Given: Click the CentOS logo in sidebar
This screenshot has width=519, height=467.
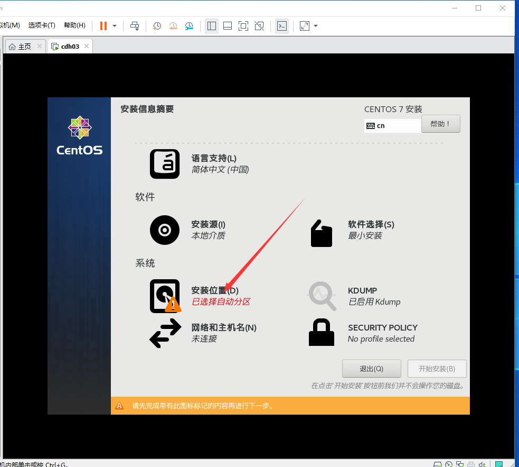Looking at the screenshot, I should [79, 135].
